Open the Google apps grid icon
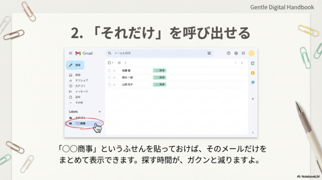Viewport: 322px width, 180px height. [x=243, y=53]
